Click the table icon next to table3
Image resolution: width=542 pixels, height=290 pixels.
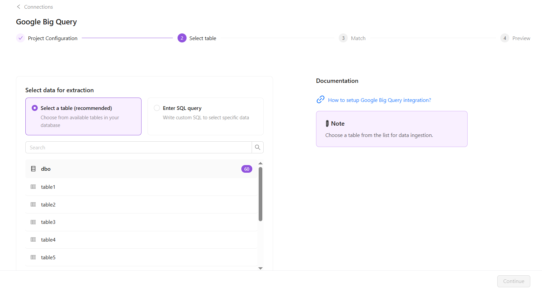point(33,222)
